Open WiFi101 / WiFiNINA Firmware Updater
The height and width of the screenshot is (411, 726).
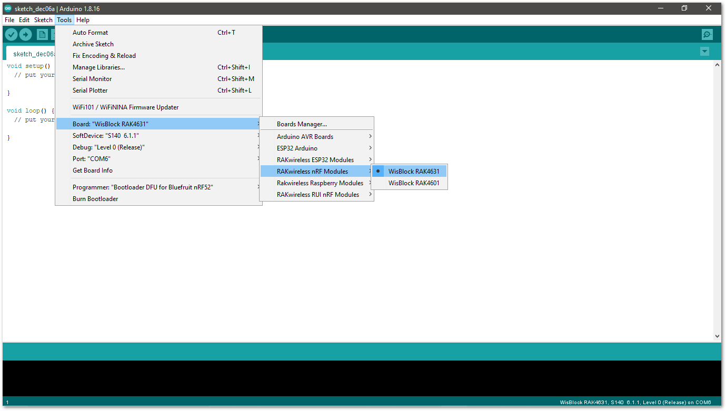click(x=158, y=107)
